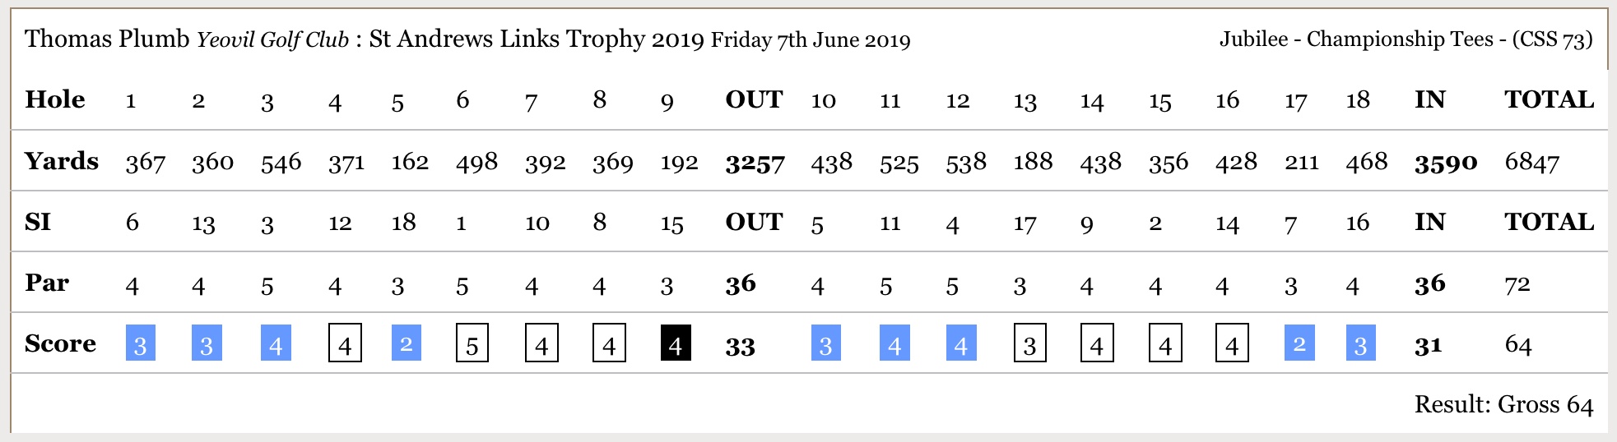This screenshot has width=1617, height=442.
Task: Click the Result: Gross 64 text
Action: tap(1503, 404)
